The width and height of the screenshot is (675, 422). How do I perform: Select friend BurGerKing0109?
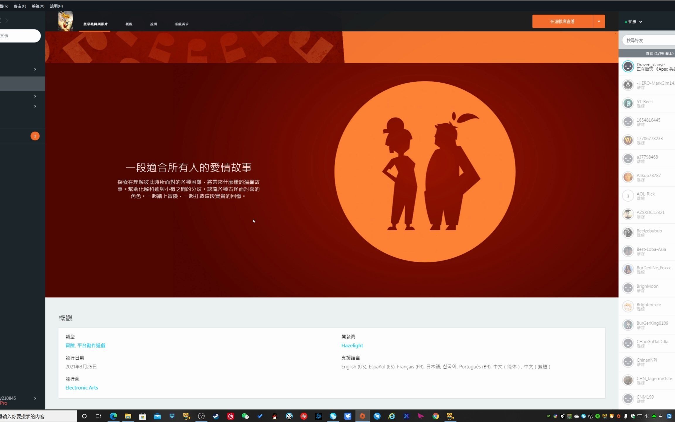[647, 325]
